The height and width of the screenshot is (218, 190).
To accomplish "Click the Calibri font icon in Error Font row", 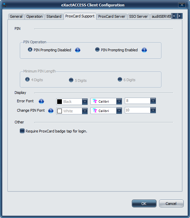I will pos(95,101).
